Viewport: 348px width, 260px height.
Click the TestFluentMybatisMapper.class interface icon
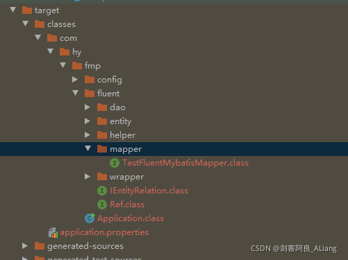(115, 163)
